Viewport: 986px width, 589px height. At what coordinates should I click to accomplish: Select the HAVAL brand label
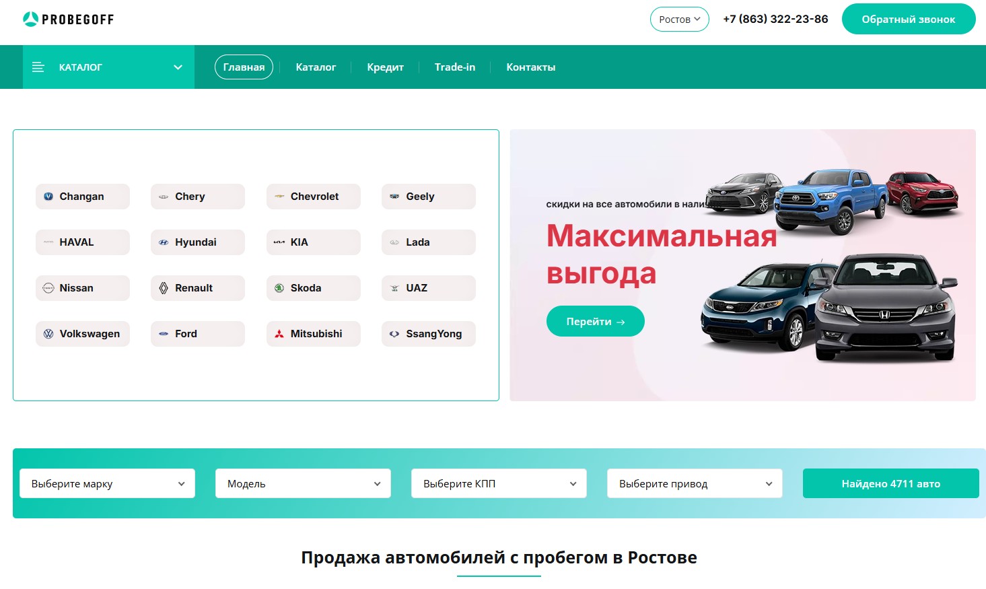(x=77, y=242)
